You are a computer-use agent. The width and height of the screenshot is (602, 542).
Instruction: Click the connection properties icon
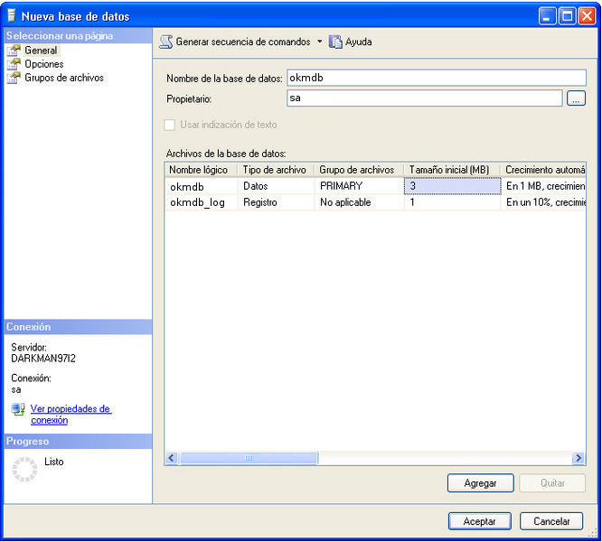(18, 410)
